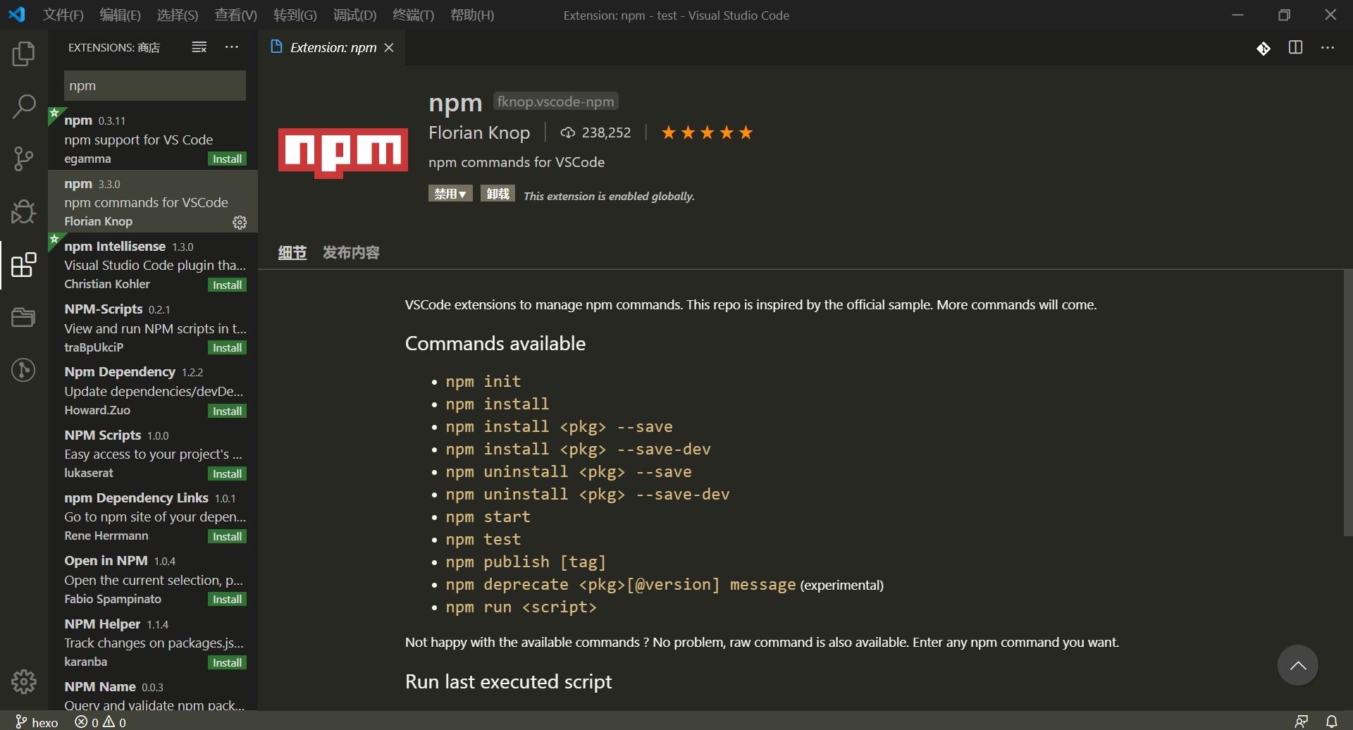This screenshot has width=1353, height=730.
Task: Open the Extensions view icon
Action: click(23, 265)
